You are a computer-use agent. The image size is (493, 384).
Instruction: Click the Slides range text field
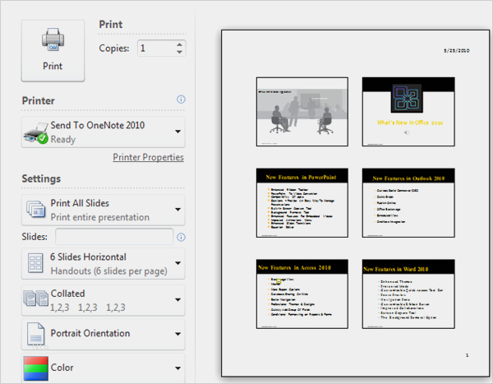(113, 238)
